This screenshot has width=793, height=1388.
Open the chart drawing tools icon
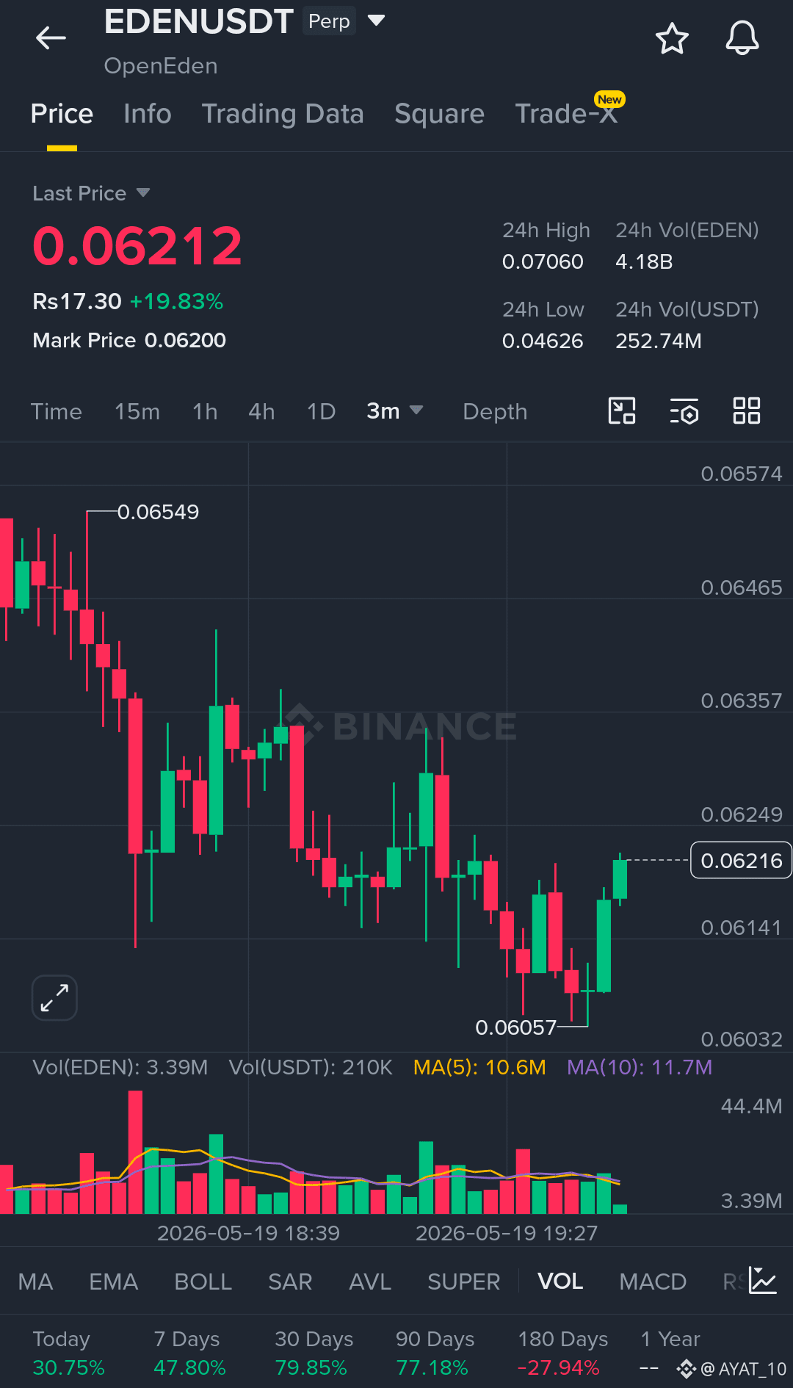coord(622,411)
